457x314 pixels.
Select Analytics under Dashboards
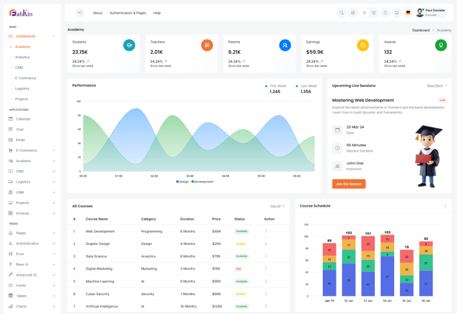coord(22,57)
